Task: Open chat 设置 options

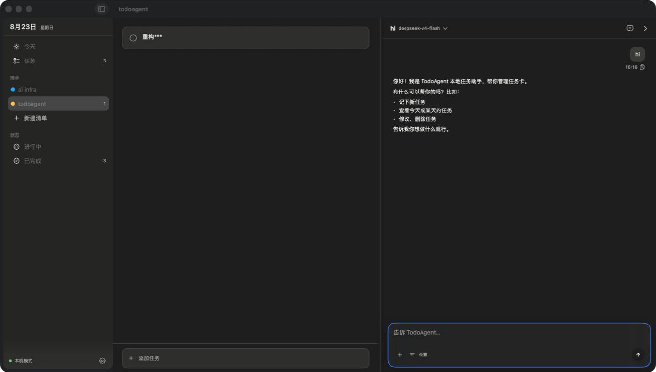Action: click(419, 355)
